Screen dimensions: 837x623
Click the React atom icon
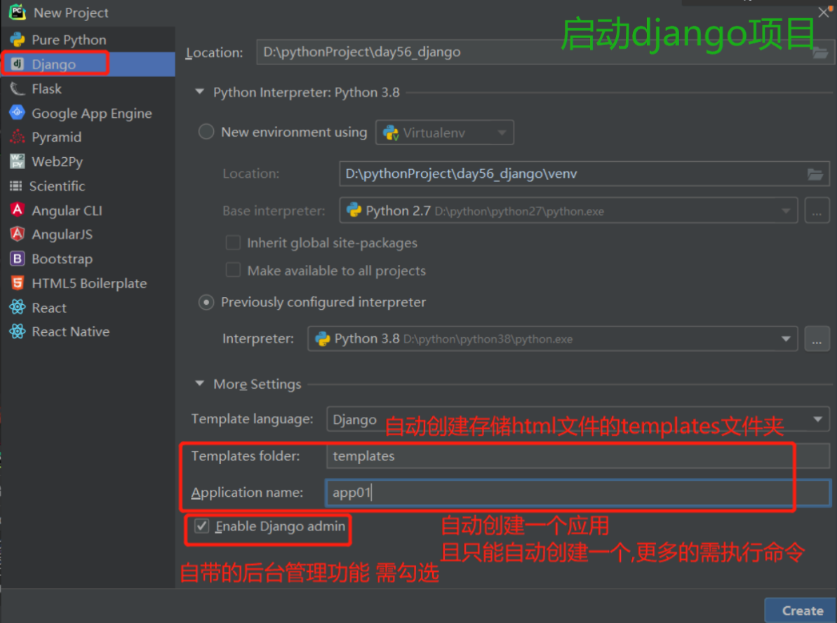[17, 307]
